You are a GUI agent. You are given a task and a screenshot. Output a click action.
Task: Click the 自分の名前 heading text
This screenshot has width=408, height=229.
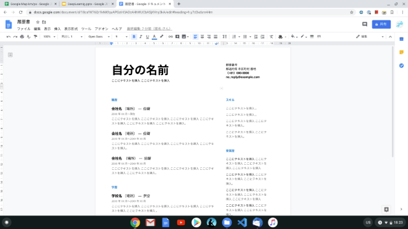click(x=140, y=70)
